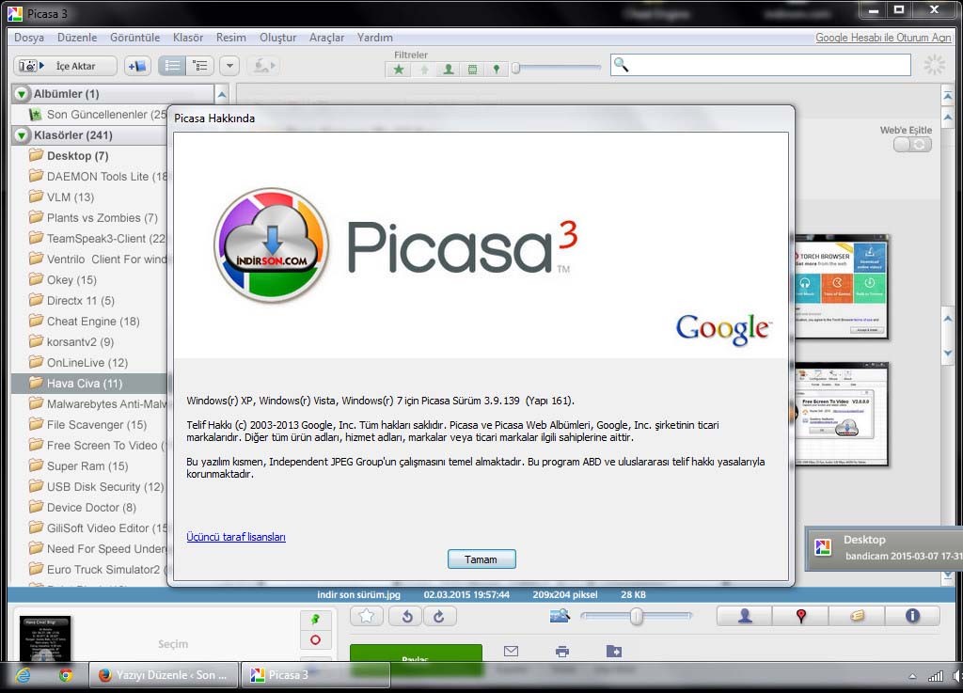
Task: Click the VLM (13) folder icon
Action: coord(36,197)
